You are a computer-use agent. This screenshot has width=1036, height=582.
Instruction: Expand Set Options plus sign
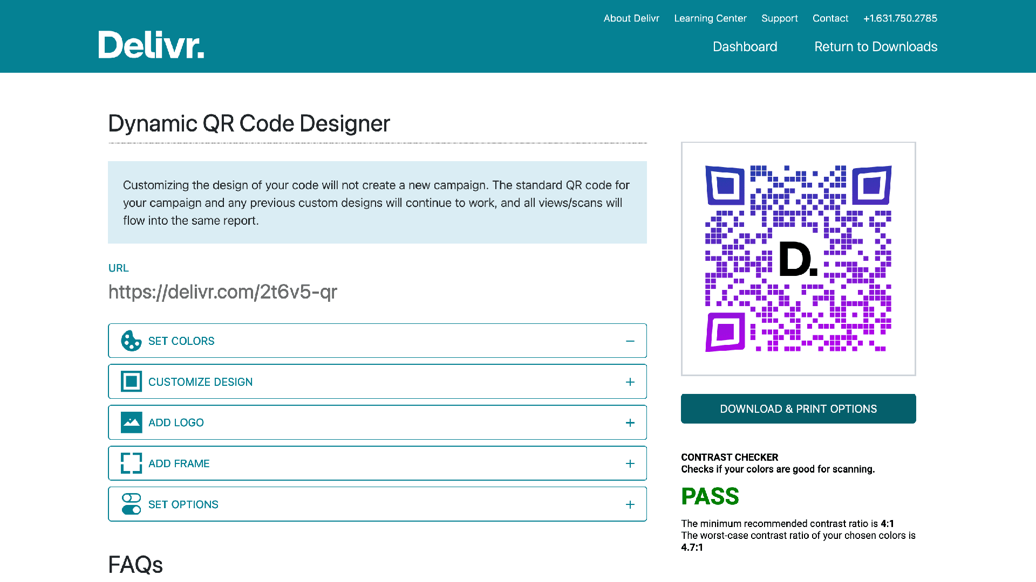(630, 505)
